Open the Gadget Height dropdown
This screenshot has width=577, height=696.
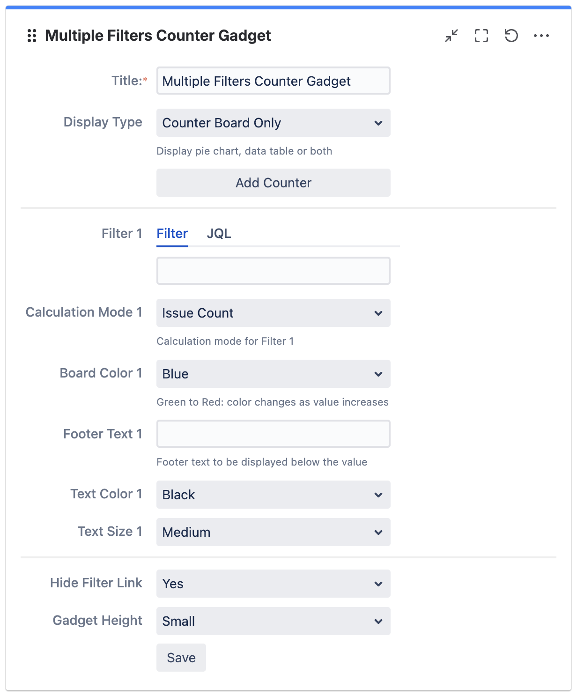[x=273, y=621]
